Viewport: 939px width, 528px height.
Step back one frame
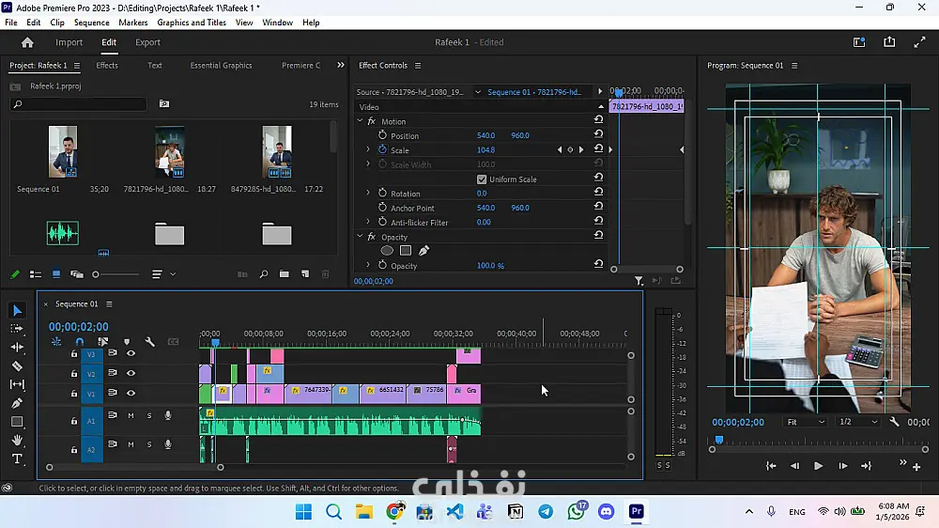794,466
